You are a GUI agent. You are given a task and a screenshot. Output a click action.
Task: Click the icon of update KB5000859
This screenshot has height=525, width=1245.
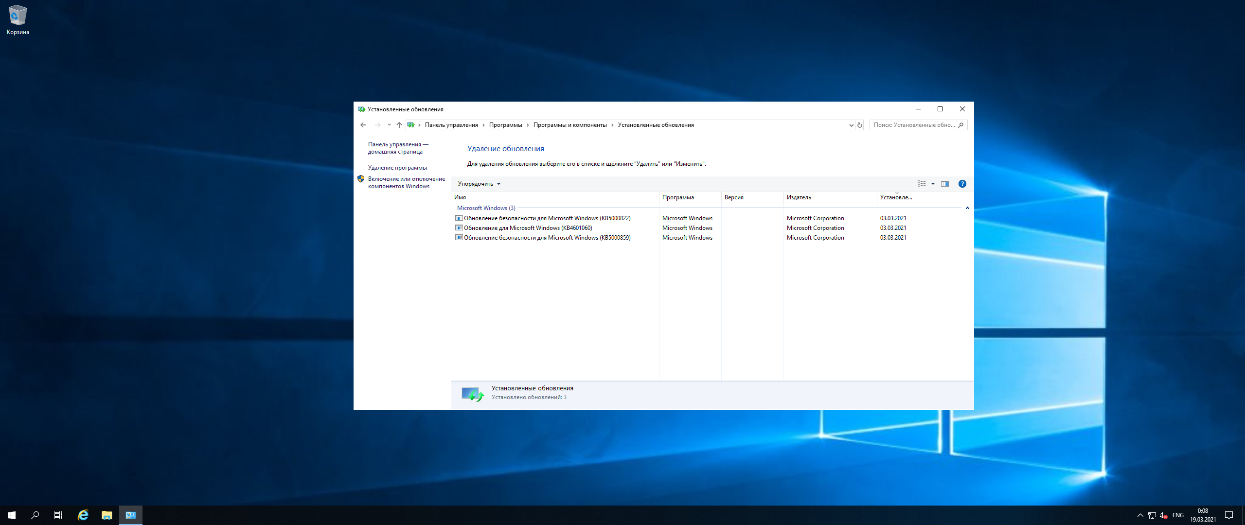point(459,238)
